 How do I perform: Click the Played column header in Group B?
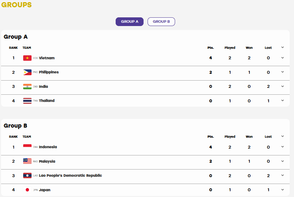[230, 137]
